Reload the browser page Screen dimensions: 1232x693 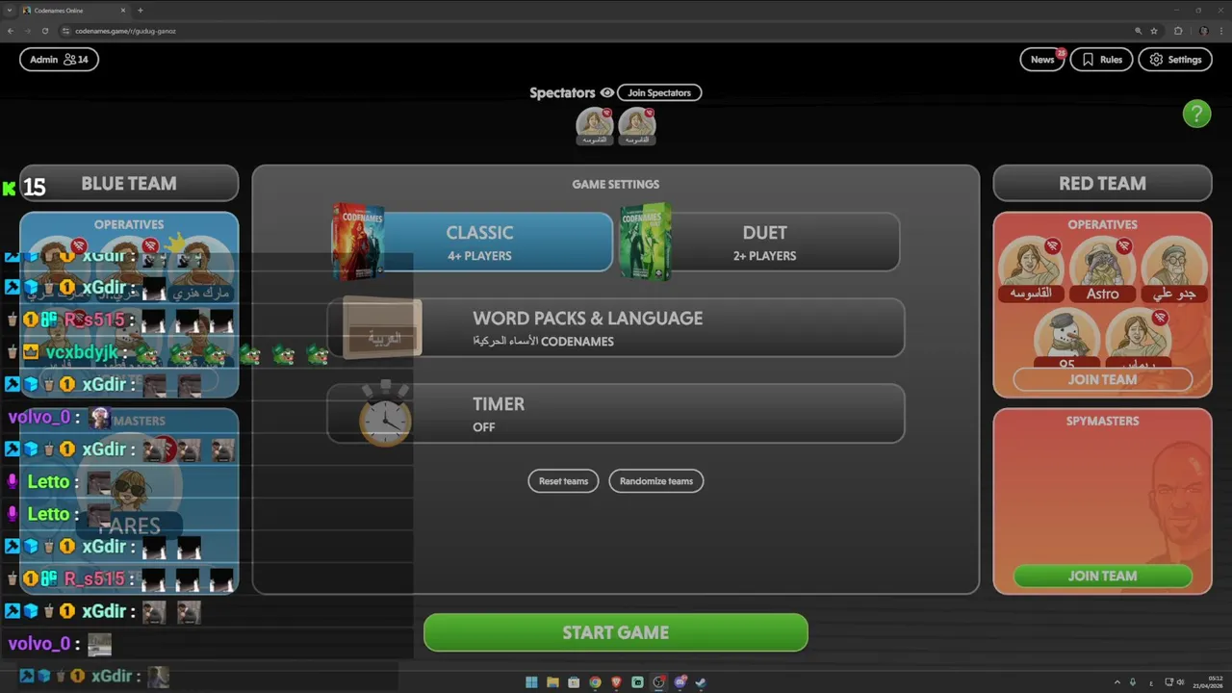45,31
